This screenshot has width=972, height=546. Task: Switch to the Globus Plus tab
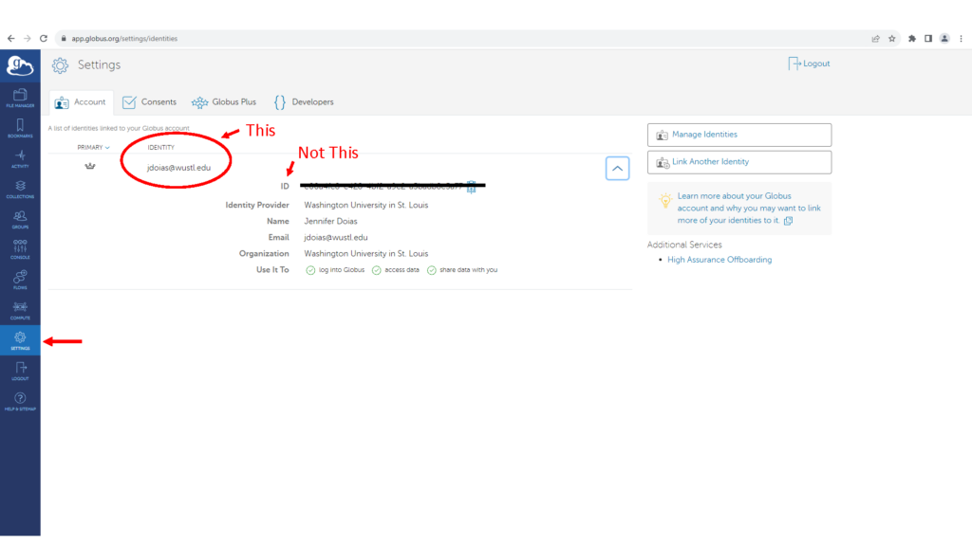tap(223, 102)
